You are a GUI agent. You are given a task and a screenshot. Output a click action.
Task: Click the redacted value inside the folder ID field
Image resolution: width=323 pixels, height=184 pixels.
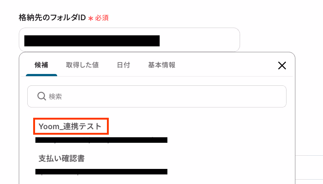pos(92,41)
